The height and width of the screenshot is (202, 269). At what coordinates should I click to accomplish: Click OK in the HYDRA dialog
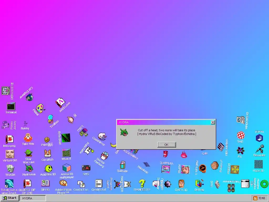point(166,145)
